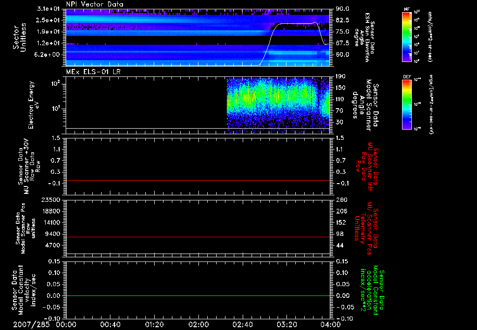Click the "1.9e+01" sector tick label
Viewport: 477px width, 330px height.
(x=48, y=32)
